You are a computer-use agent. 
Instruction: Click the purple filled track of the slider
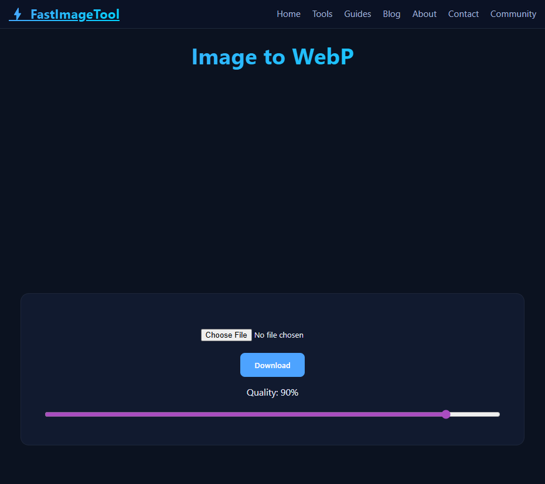click(x=234, y=414)
